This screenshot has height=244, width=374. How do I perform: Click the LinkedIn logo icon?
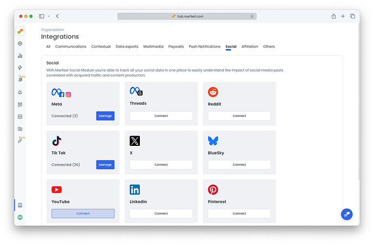click(x=135, y=190)
